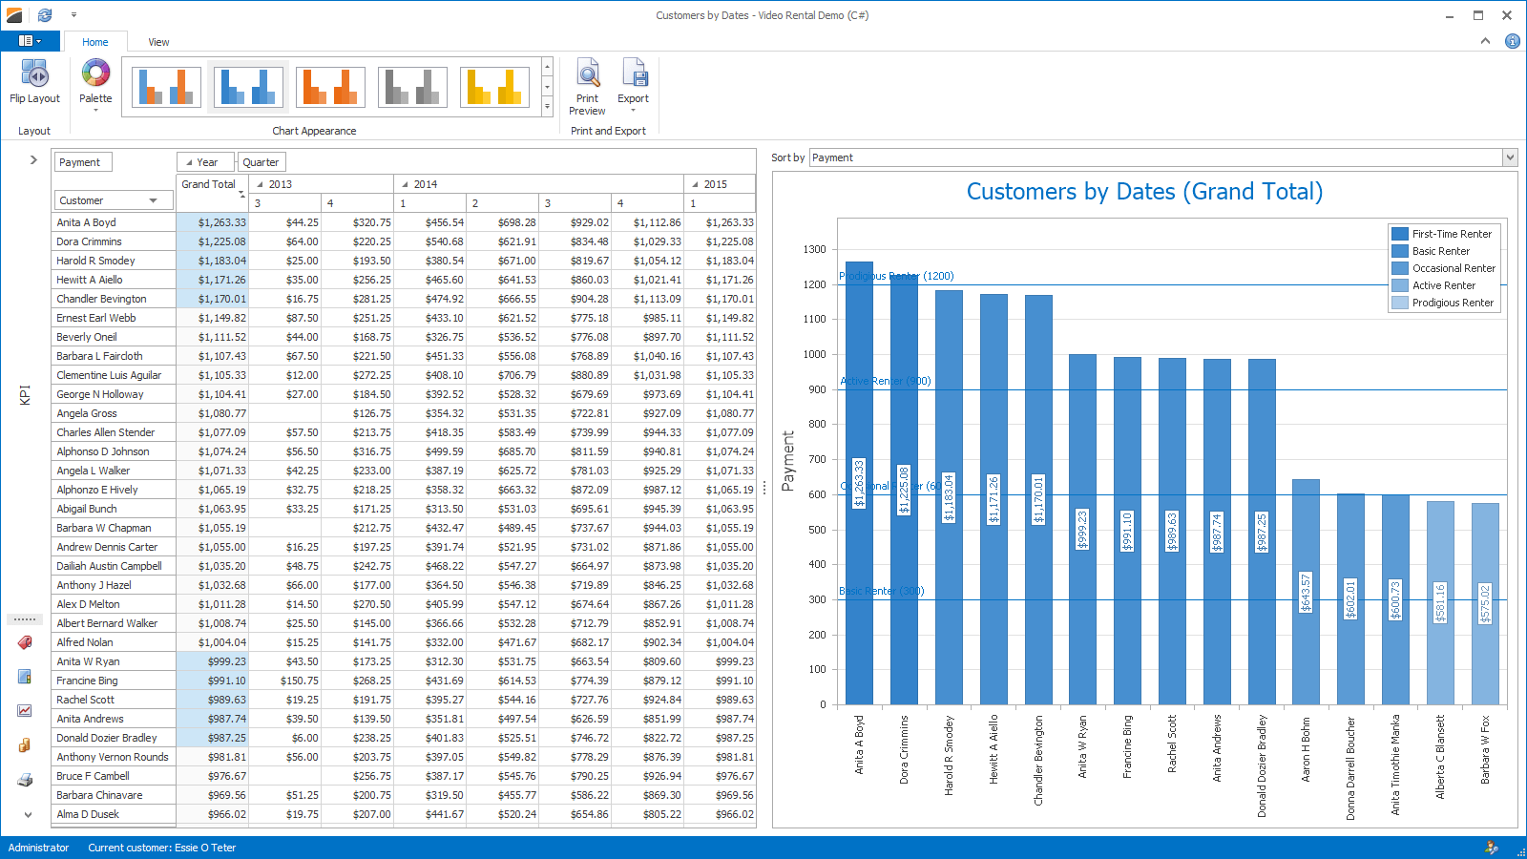Click the printer icon in the sidebar
The width and height of the screenshot is (1527, 859).
click(x=25, y=780)
